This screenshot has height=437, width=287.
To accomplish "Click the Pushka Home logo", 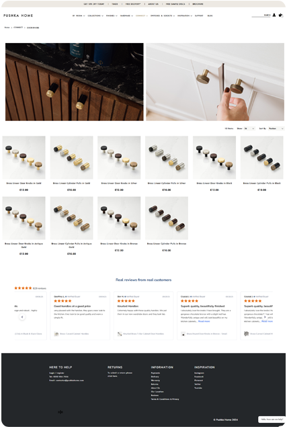I will 18,15.
